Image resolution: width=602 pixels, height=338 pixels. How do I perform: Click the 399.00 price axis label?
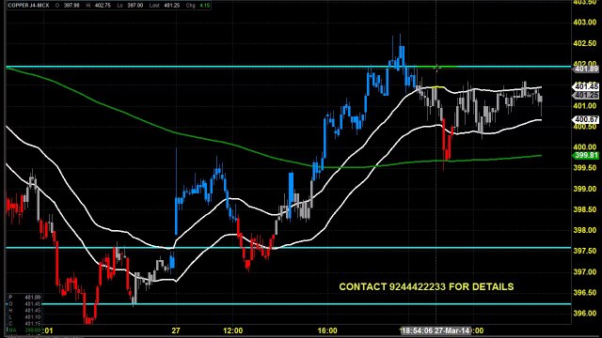585,189
